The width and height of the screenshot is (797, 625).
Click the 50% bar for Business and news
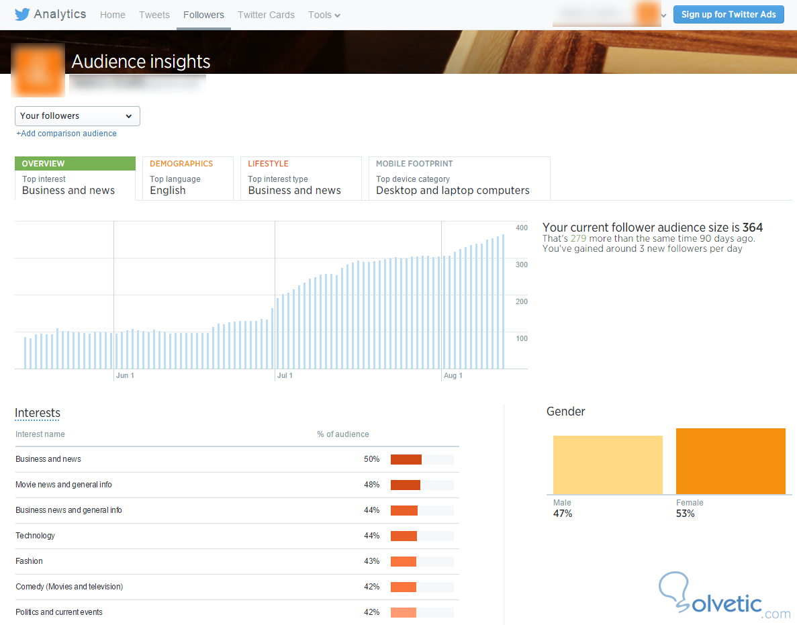point(406,459)
